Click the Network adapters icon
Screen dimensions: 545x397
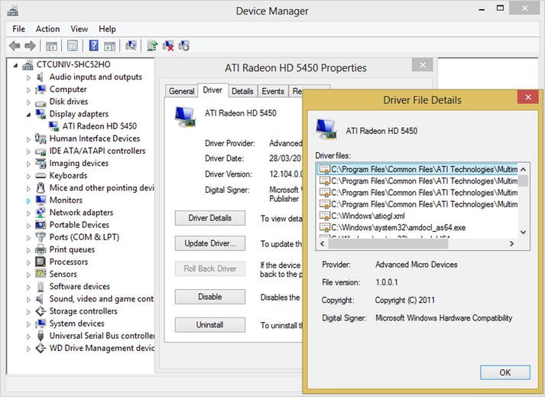coord(41,213)
